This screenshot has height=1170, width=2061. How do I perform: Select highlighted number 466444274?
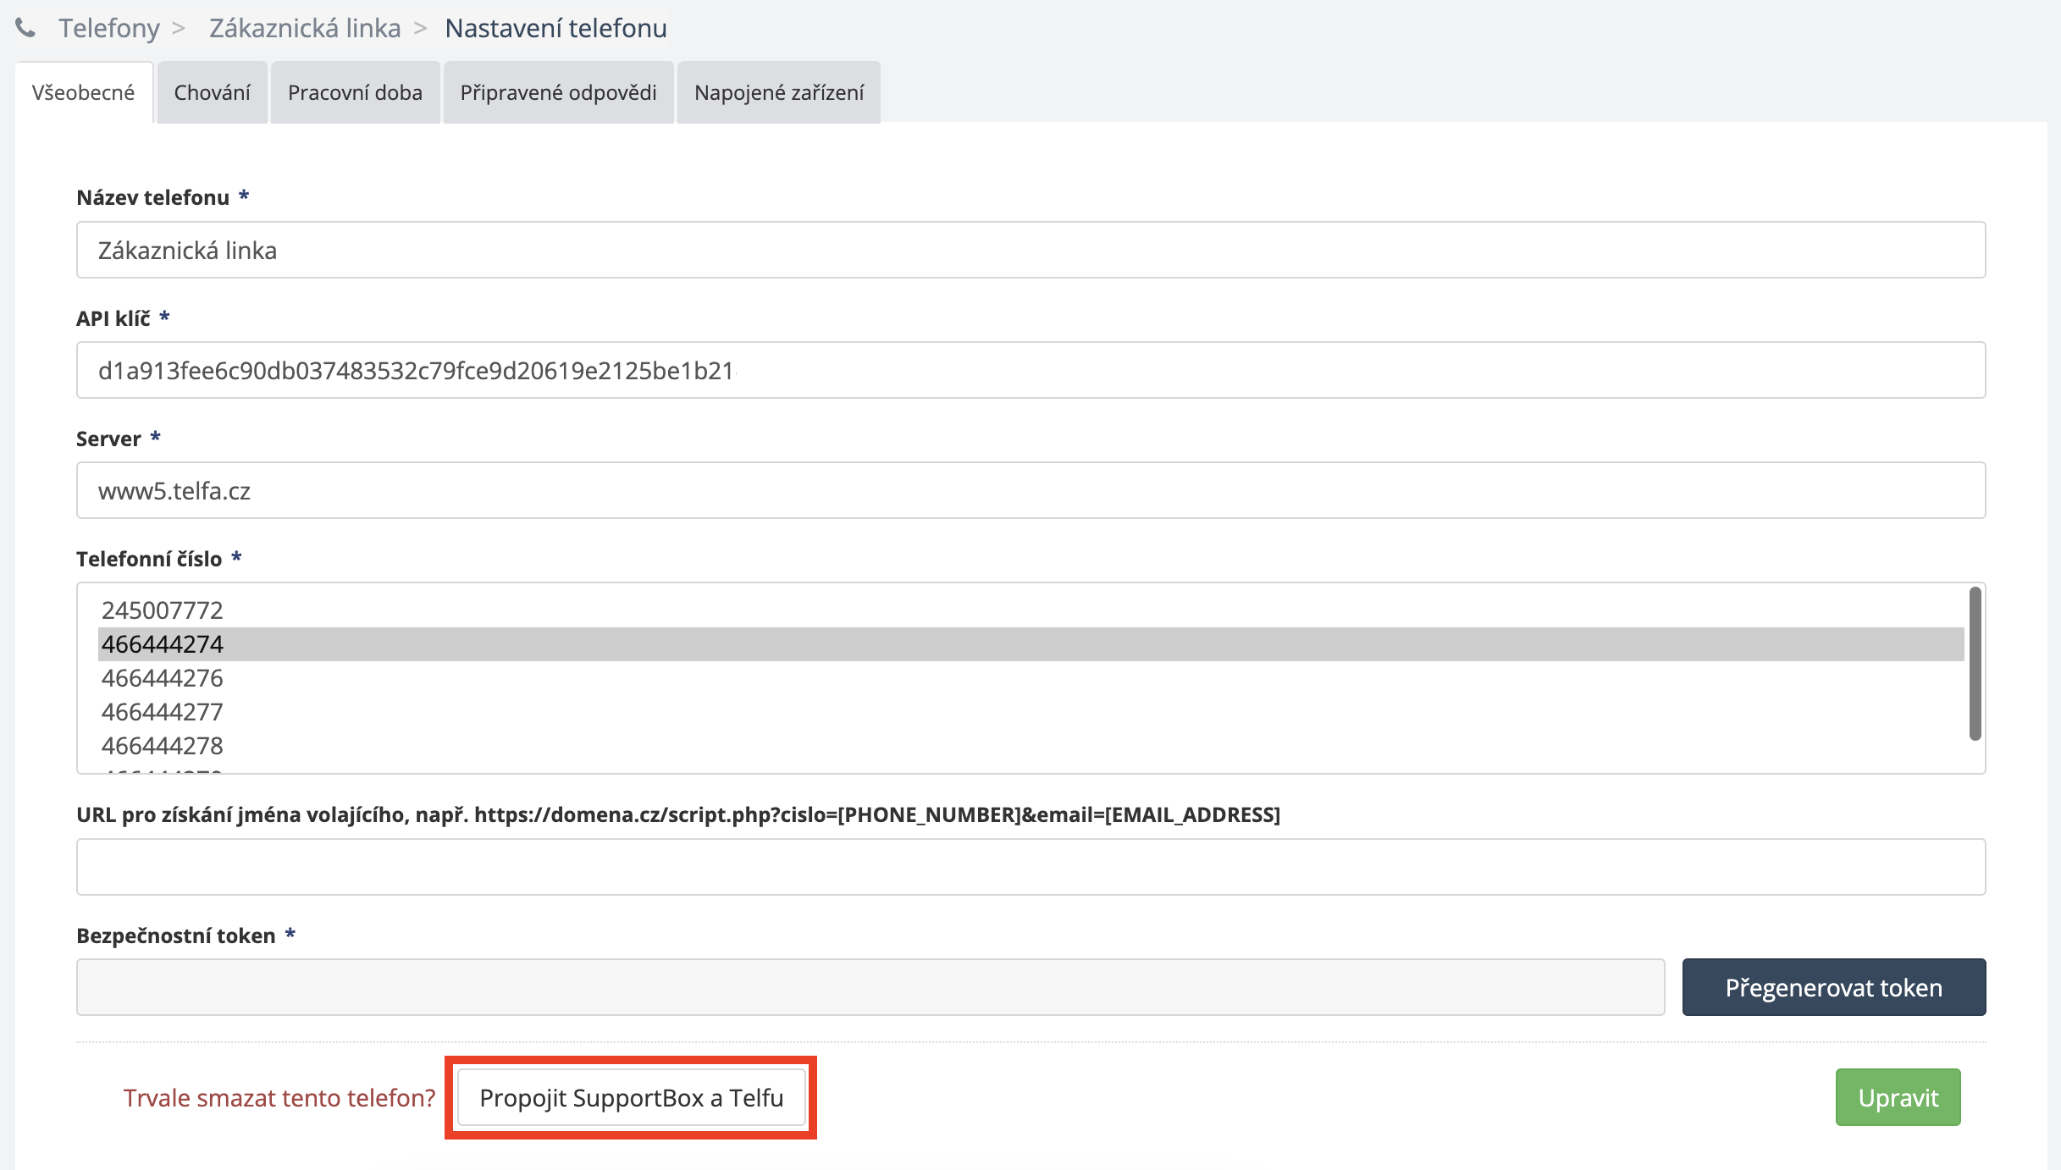click(163, 644)
